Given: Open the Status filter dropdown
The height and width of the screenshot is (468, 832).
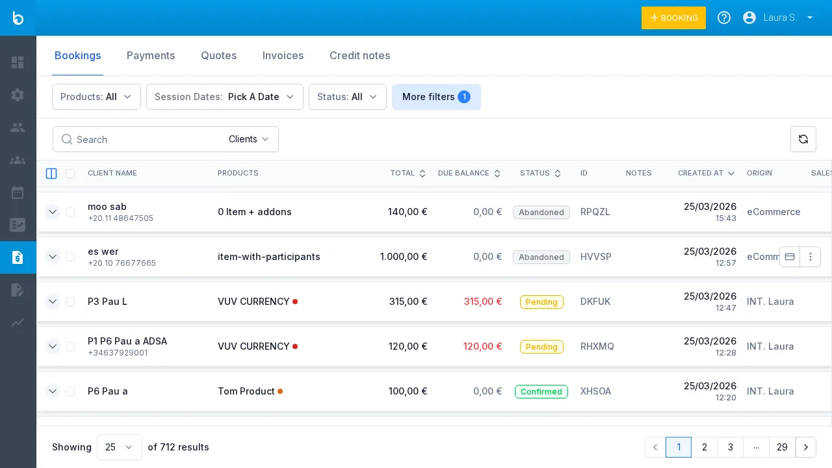Looking at the screenshot, I should [348, 97].
